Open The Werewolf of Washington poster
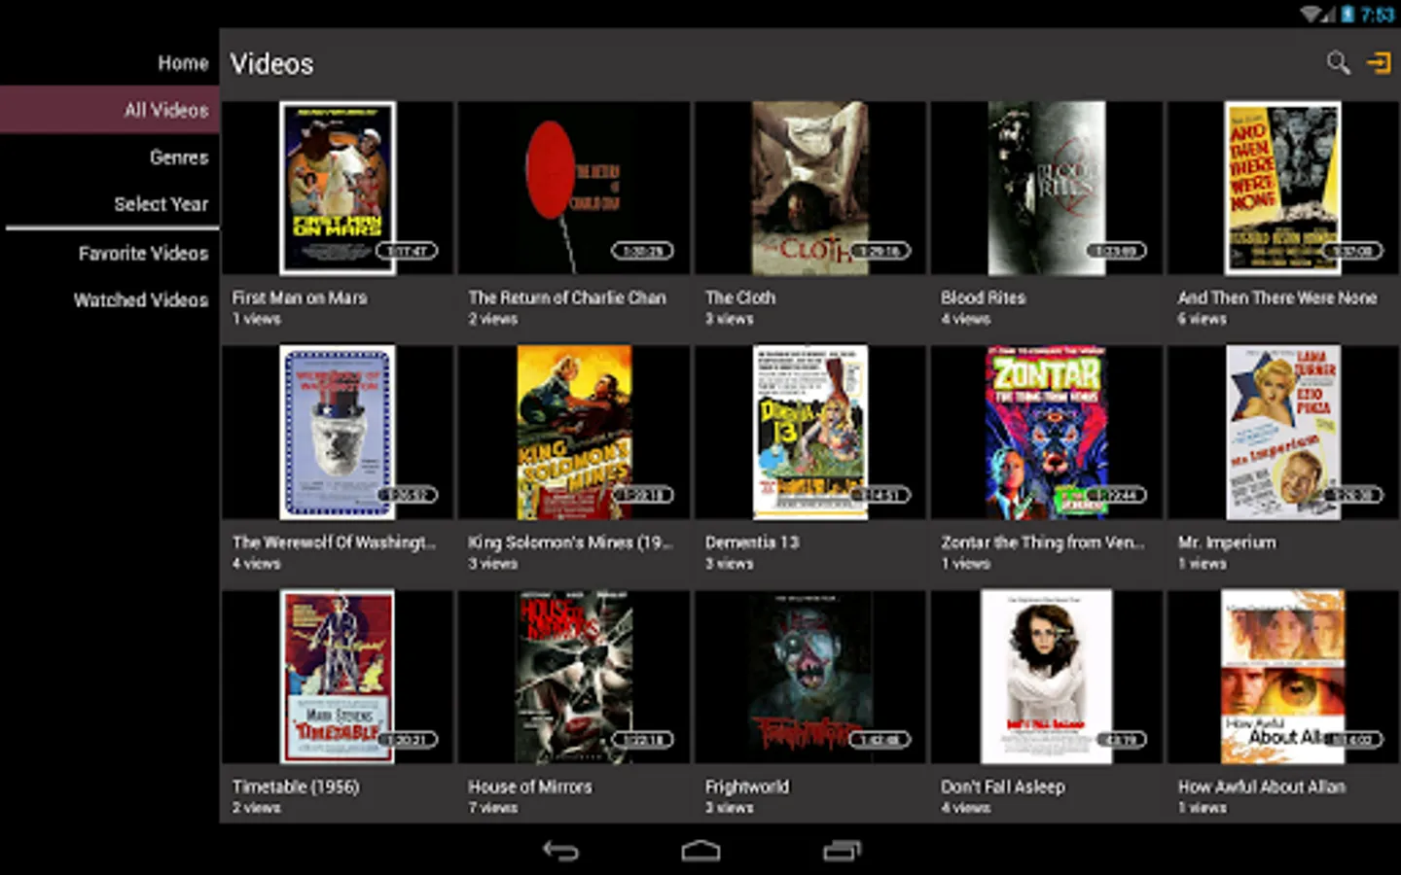This screenshot has width=1401, height=875. 338,432
